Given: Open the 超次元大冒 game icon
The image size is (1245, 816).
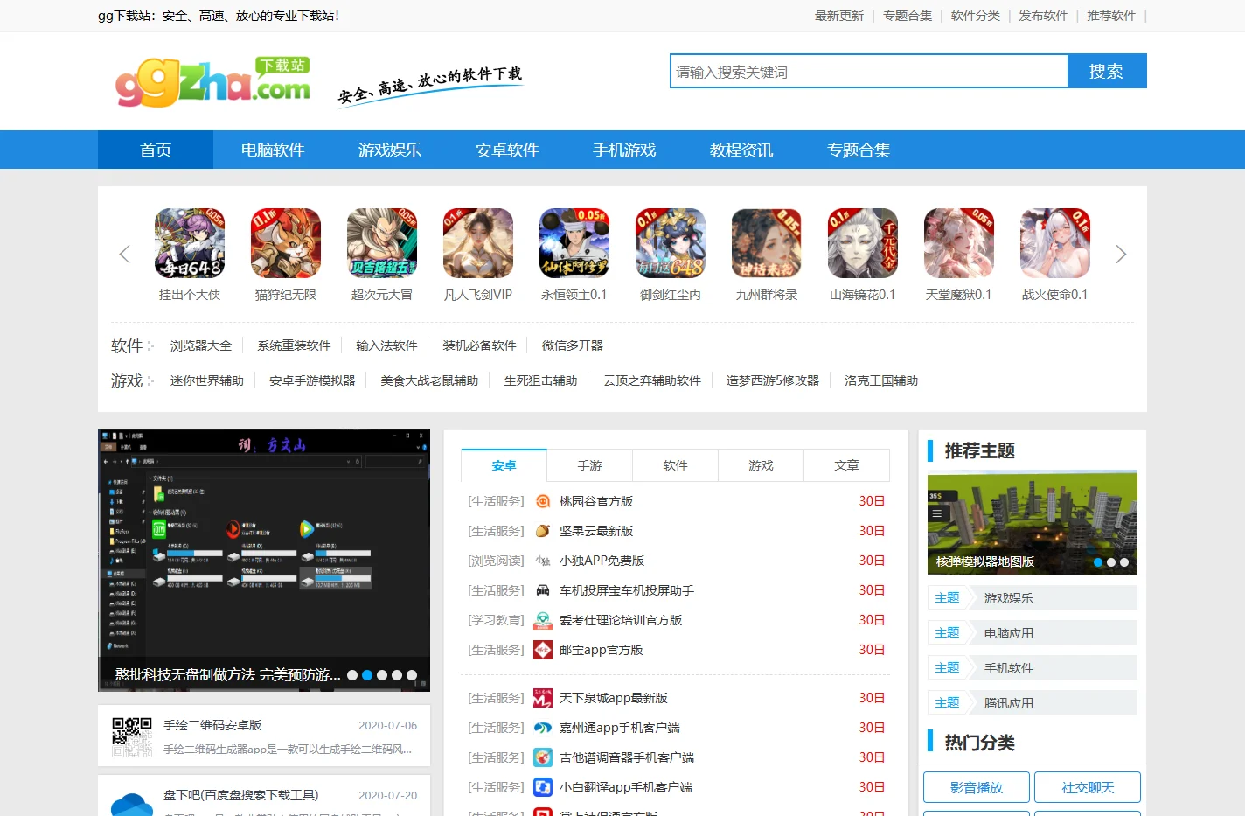Looking at the screenshot, I should tap(382, 243).
